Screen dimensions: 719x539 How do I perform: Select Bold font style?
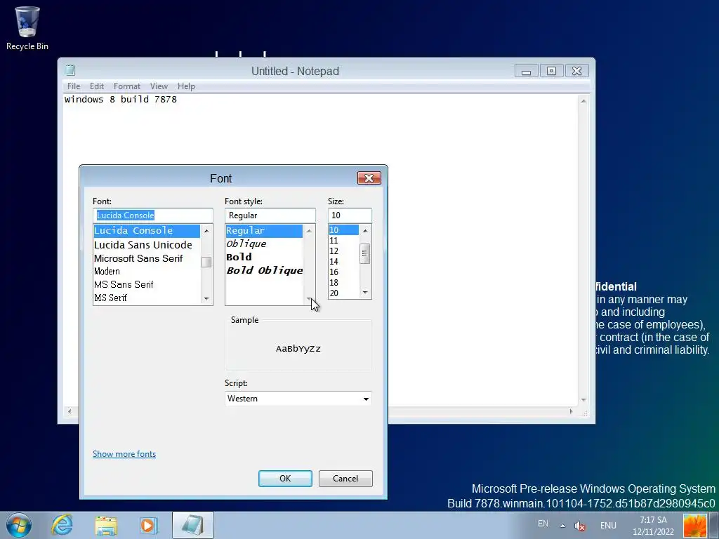[x=264, y=257]
